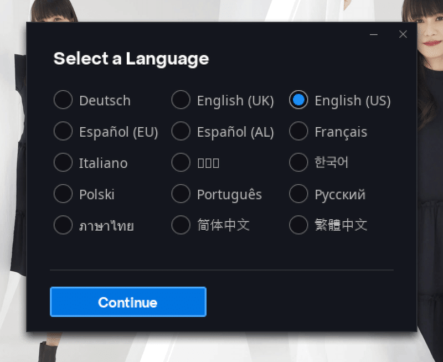Screen dimensions: 443x362
Task: Choose English (UK) radio button
Action: coord(181,100)
